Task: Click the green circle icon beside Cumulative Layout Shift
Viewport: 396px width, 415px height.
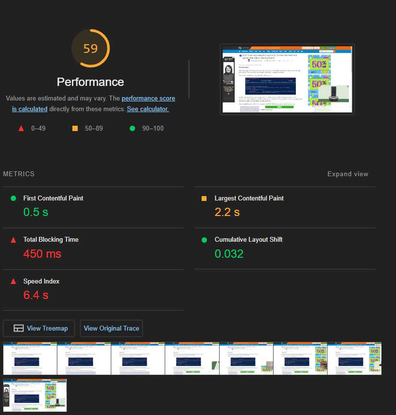Action: click(204, 239)
